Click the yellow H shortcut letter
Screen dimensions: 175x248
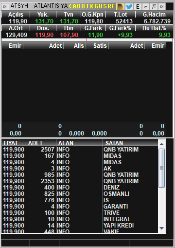point(101,6)
